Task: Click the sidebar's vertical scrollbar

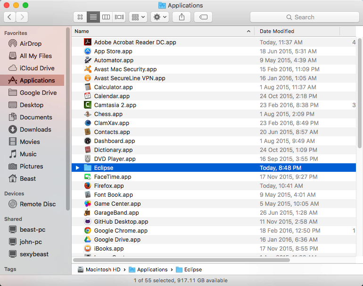Action: pyautogui.click(x=67, y=118)
